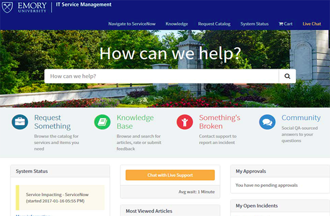Click the Chat with Live Support button

point(170,175)
